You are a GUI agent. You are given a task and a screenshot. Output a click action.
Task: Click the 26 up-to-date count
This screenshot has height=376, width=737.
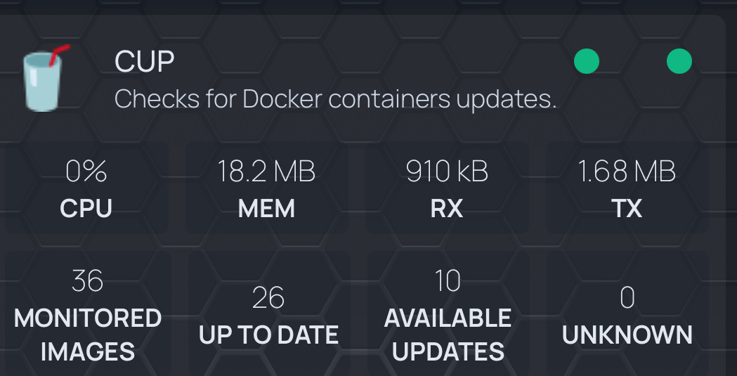(268, 298)
